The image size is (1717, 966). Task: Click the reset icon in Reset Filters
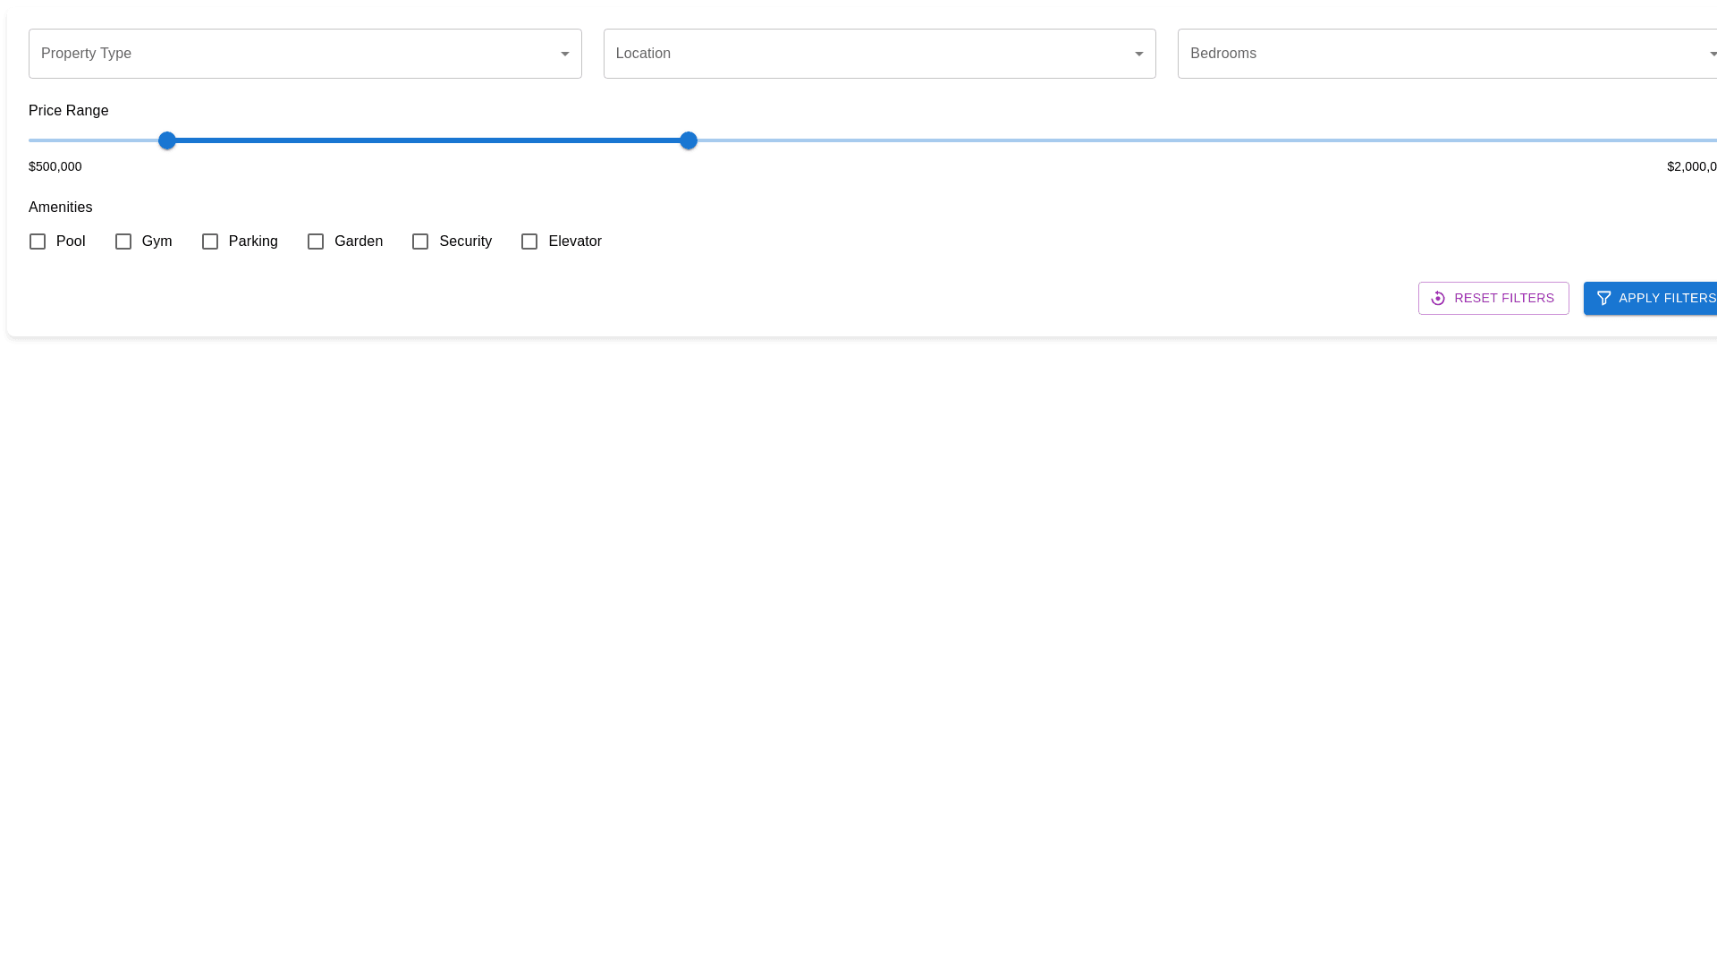click(x=1438, y=299)
